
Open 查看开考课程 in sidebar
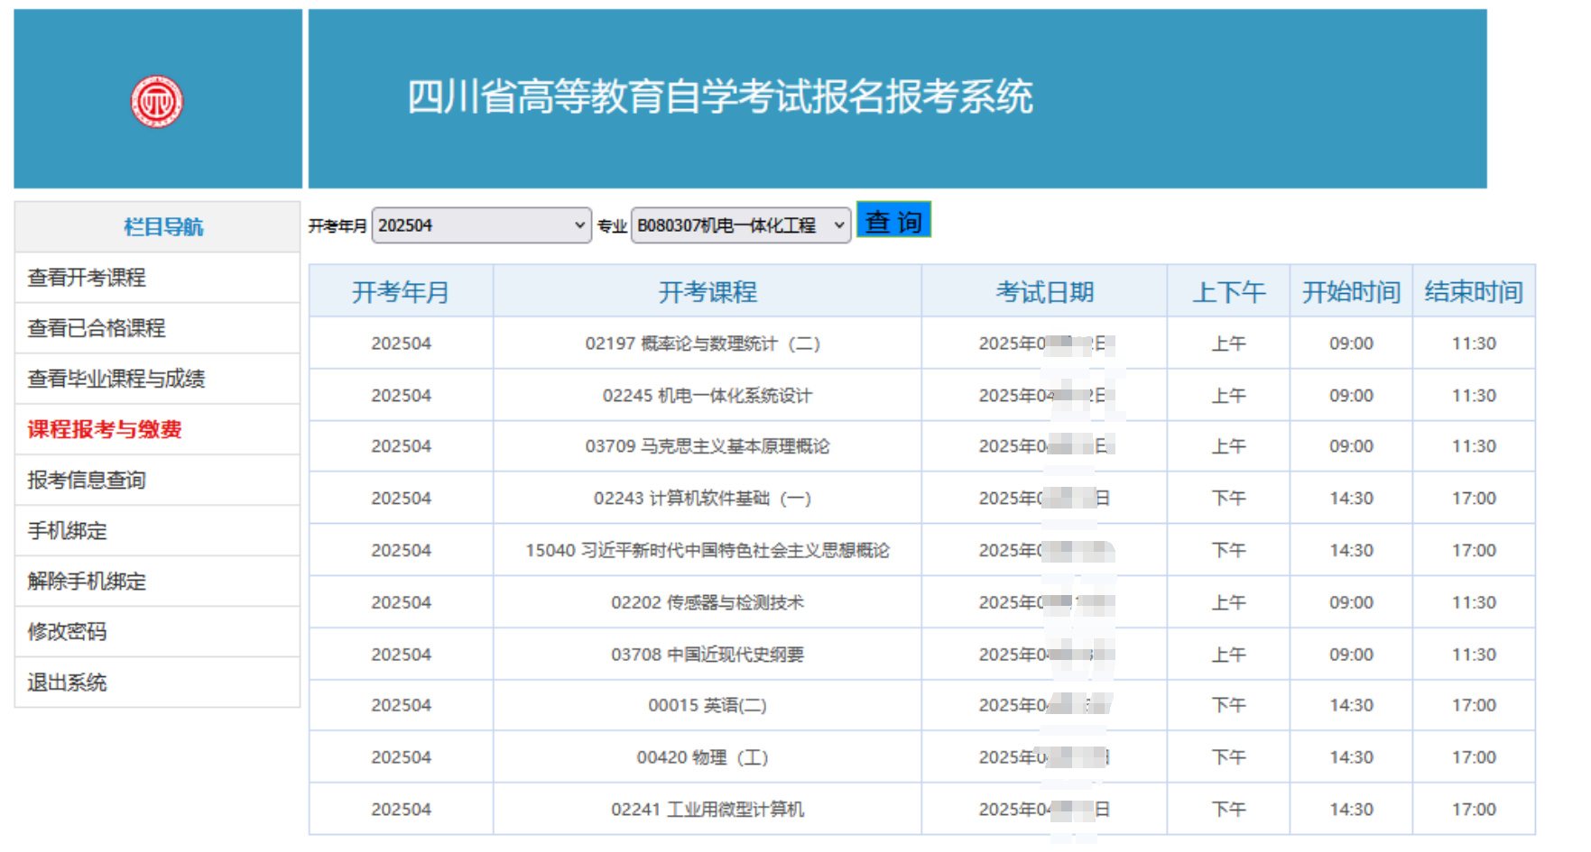click(x=87, y=278)
